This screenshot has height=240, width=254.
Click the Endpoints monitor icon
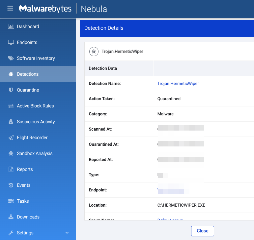[11, 42]
